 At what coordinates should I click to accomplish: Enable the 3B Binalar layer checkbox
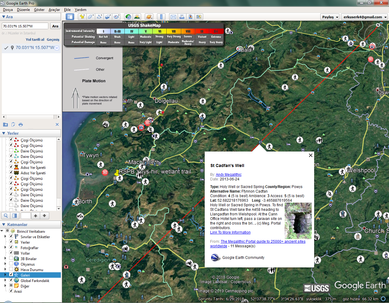11,258
